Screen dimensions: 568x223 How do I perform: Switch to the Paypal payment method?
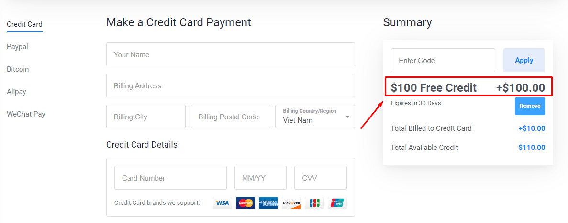tap(17, 47)
